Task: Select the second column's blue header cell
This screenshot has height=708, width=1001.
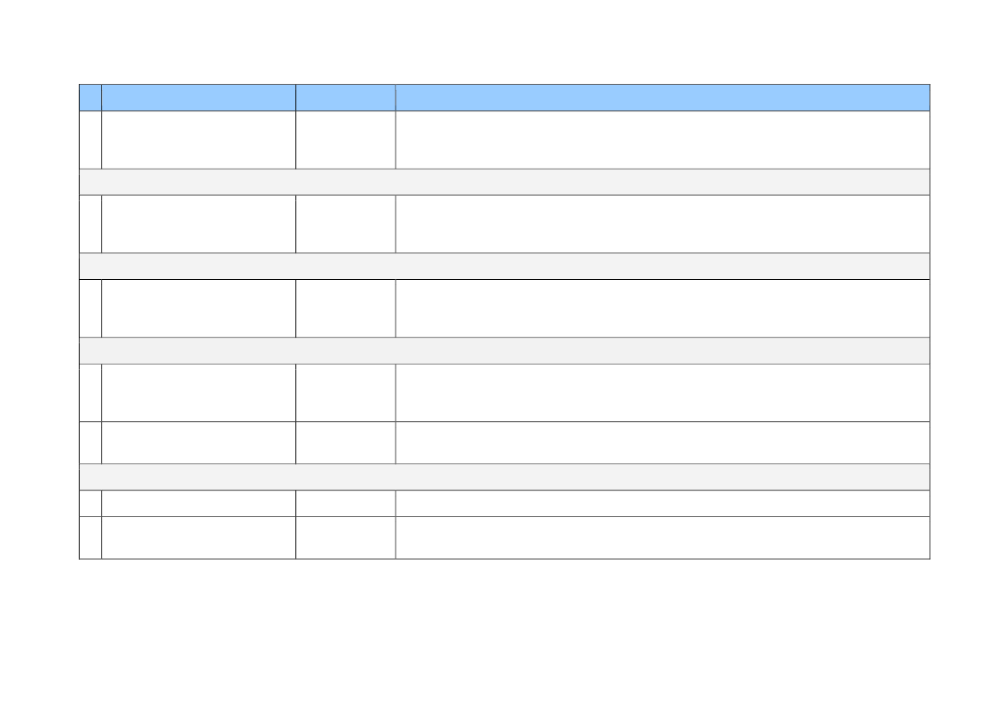Action: coord(198,98)
